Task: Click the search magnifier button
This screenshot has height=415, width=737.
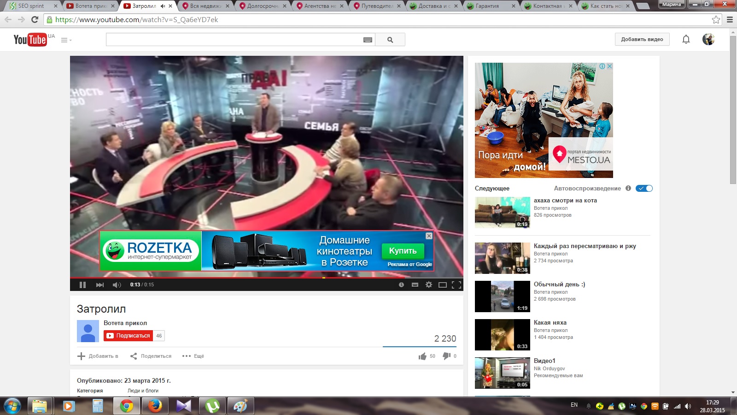Action: click(x=390, y=40)
